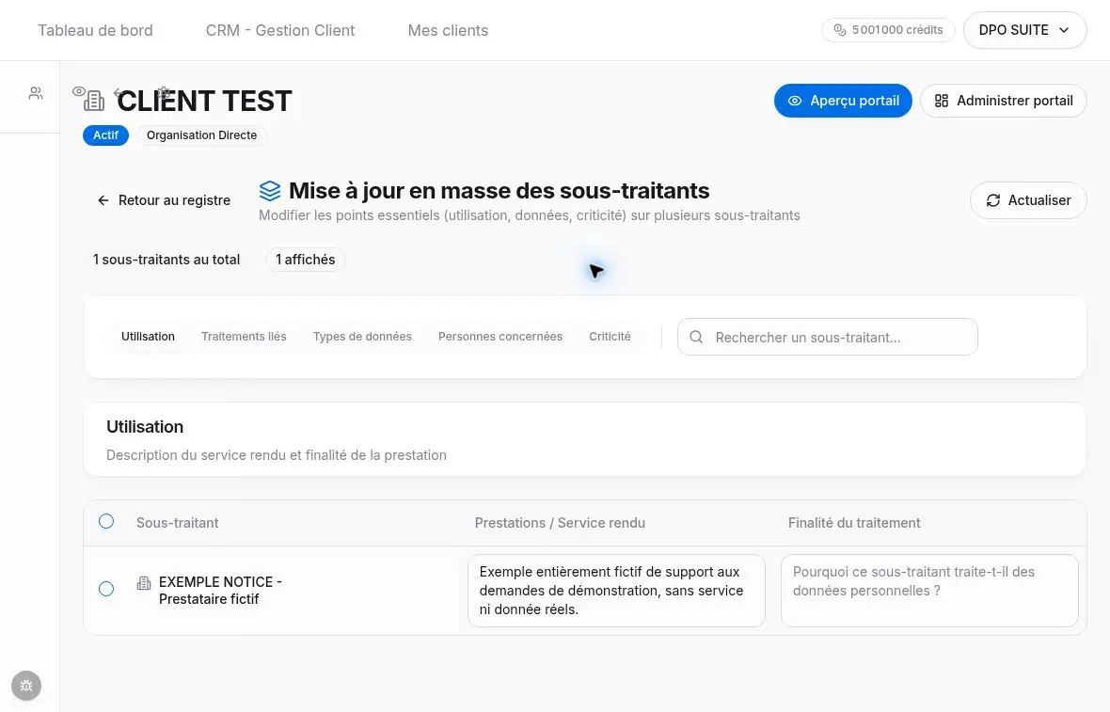Switch to Types de données tab
This screenshot has width=1110, height=712.
pos(362,336)
